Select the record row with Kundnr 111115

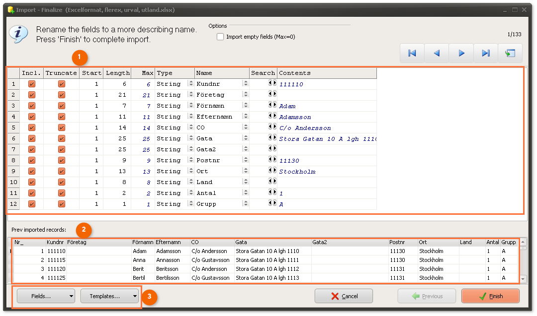click(x=265, y=260)
